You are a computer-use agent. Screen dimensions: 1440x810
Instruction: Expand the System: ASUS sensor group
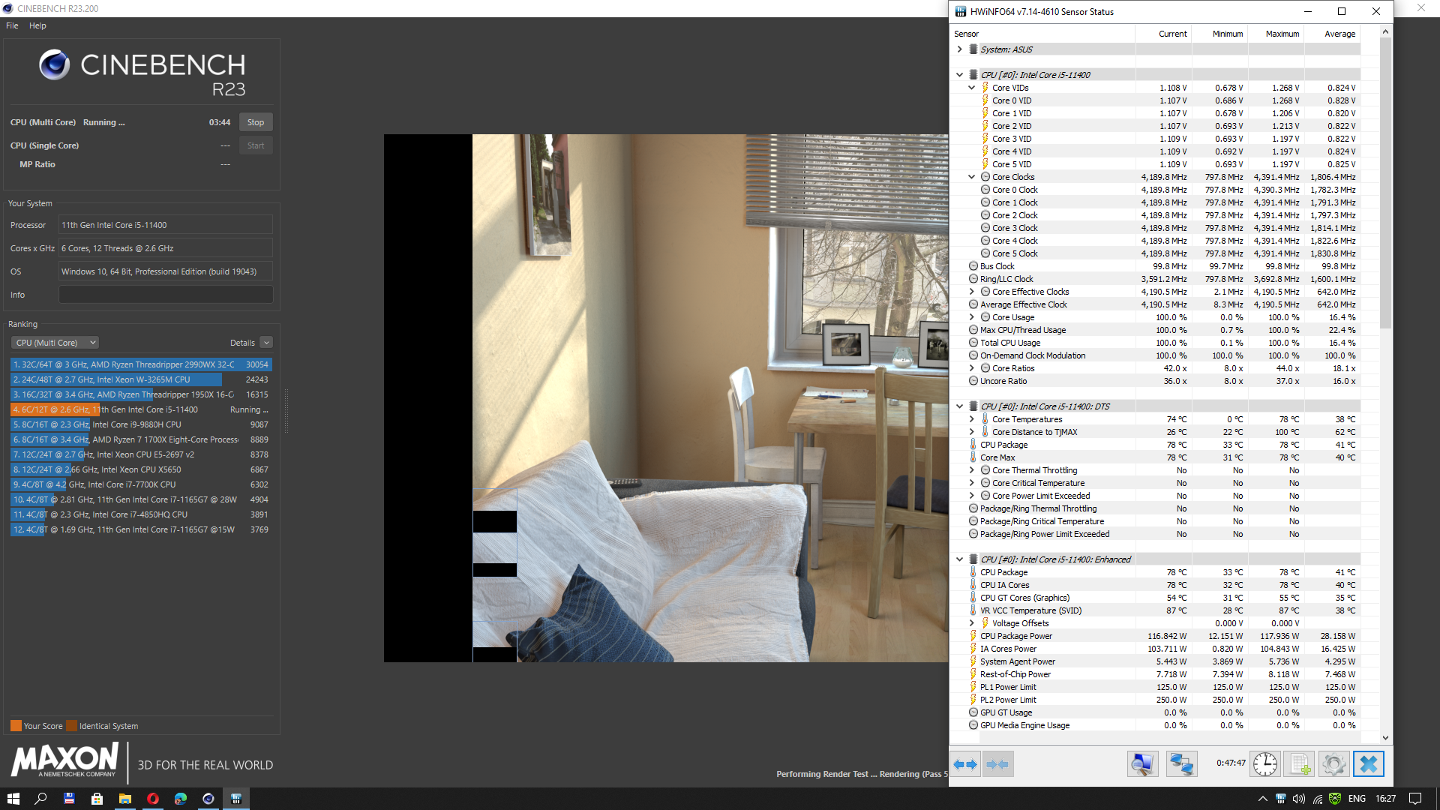(959, 49)
